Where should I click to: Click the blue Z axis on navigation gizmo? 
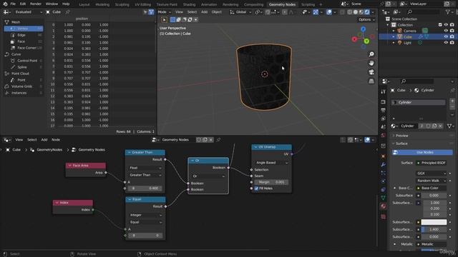click(x=363, y=29)
